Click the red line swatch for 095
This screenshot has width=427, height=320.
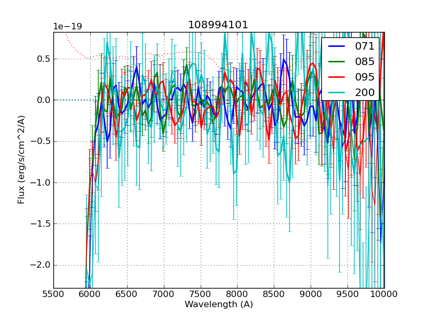coord(337,77)
